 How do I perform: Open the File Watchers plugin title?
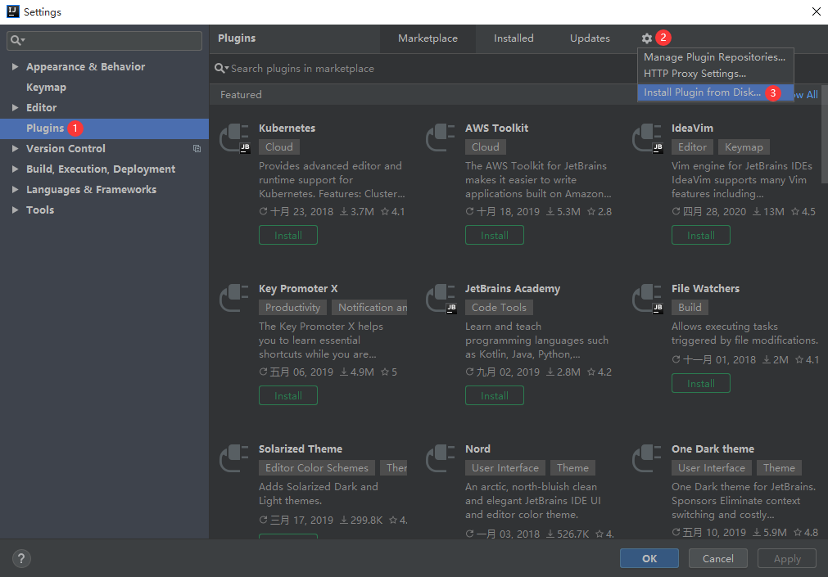705,289
